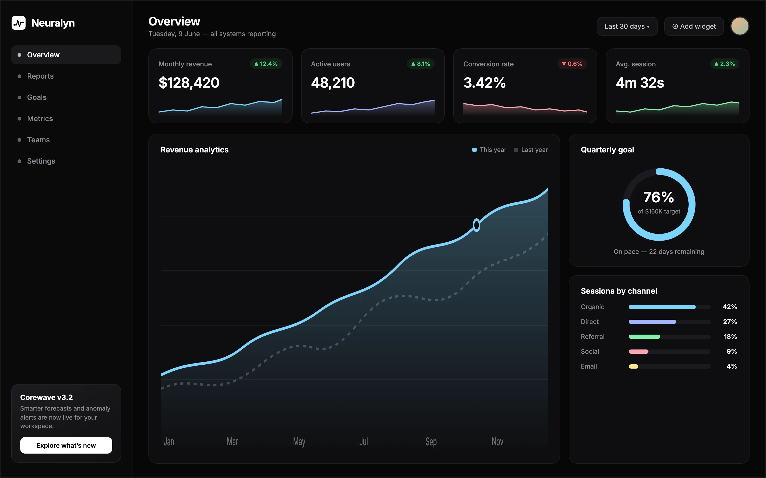The height and width of the screenshot is (478, 766).
Task: Click the Social 9% value
Action: point(731,352)
